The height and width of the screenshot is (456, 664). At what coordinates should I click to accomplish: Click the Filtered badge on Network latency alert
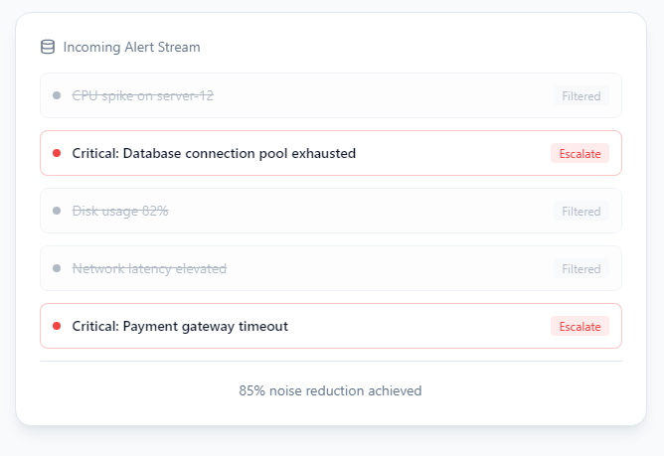tap(581, 269)
